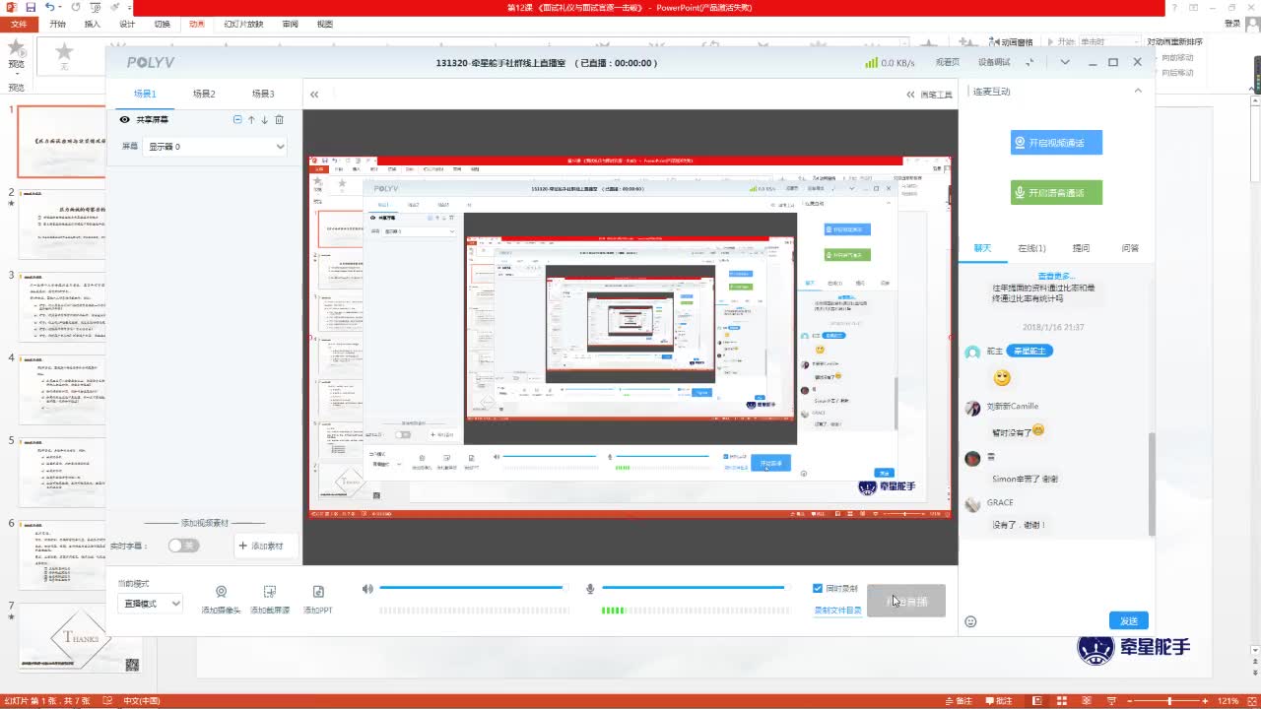
Task: Open PowerPoint 设计 ribbon tab
Action: [x=127, y=24]
